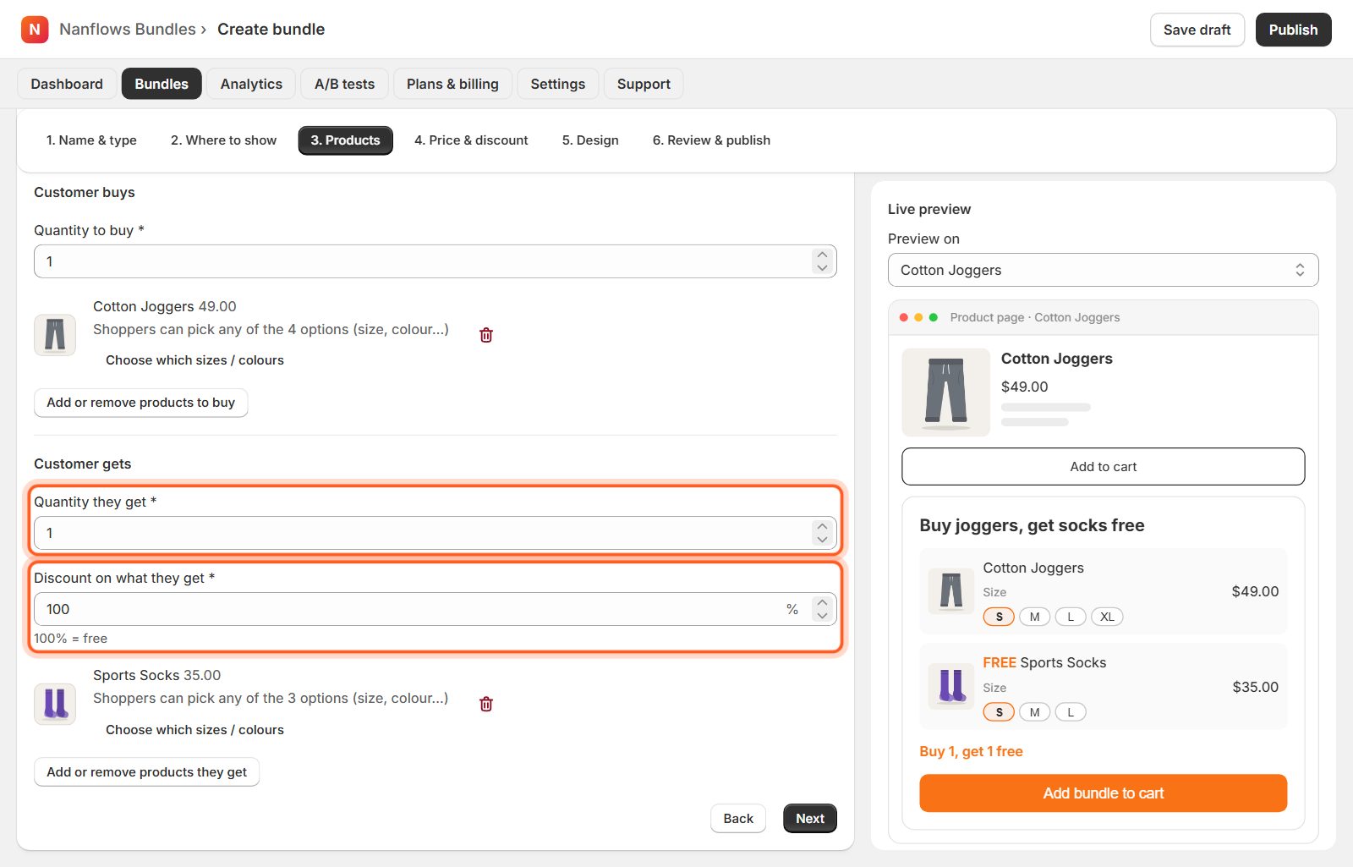Click the Next button

point(809,819)
